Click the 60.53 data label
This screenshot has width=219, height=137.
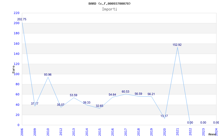tap(125, 92)
